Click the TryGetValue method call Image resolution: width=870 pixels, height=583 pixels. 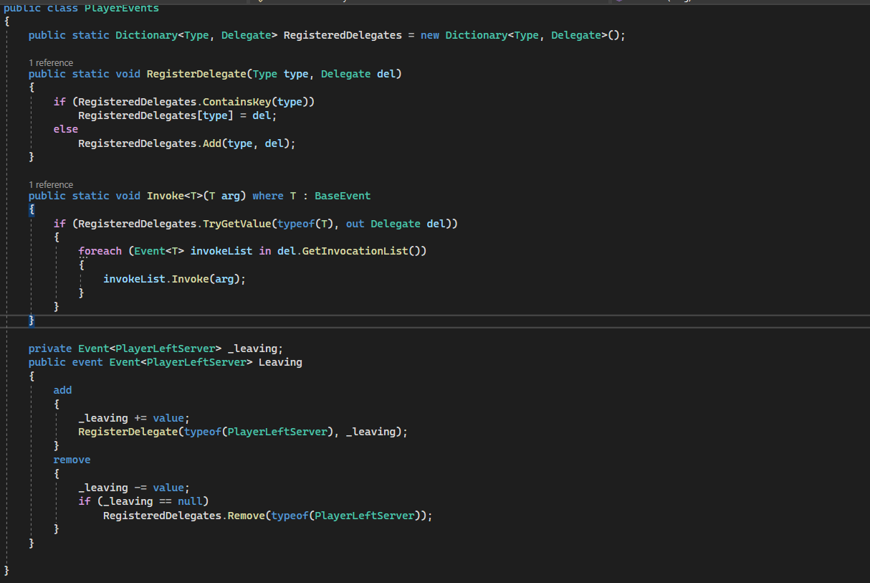pyautogui.click(x=237, y=224)
